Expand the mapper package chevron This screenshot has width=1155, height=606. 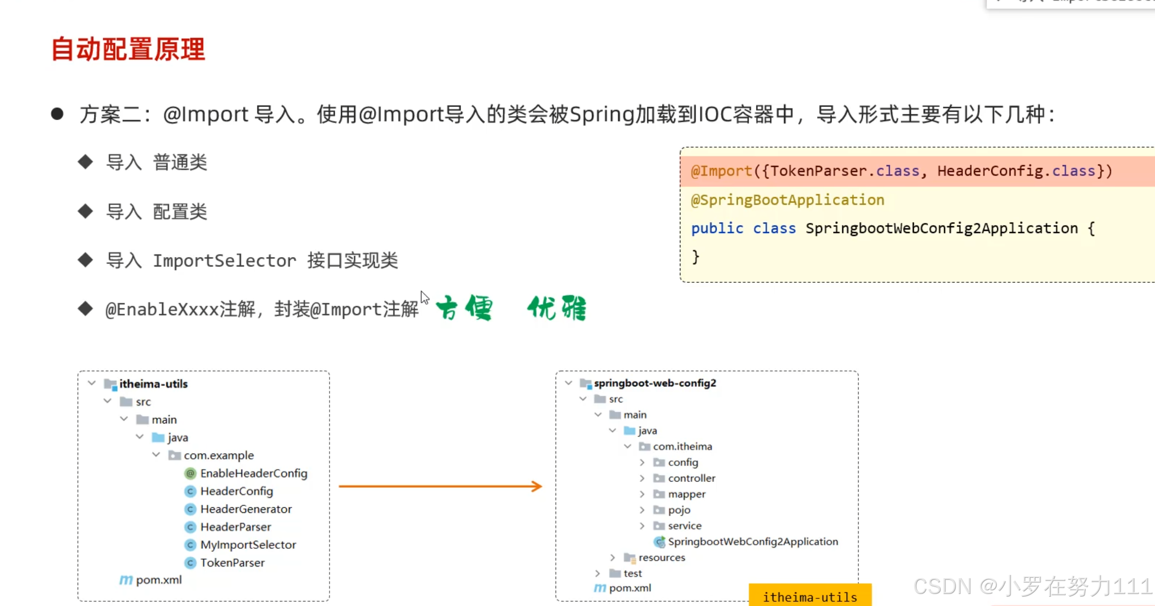(x=642, y=494)
